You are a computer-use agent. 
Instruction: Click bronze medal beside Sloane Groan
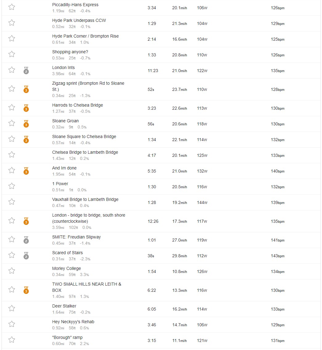pos(26,124)
